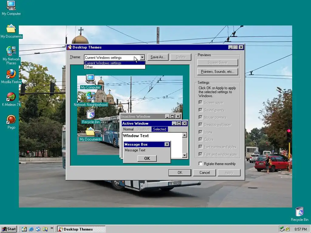Select the My Documents desktop icon
Viewport: 311px width, 233px height.
[11, 31]
